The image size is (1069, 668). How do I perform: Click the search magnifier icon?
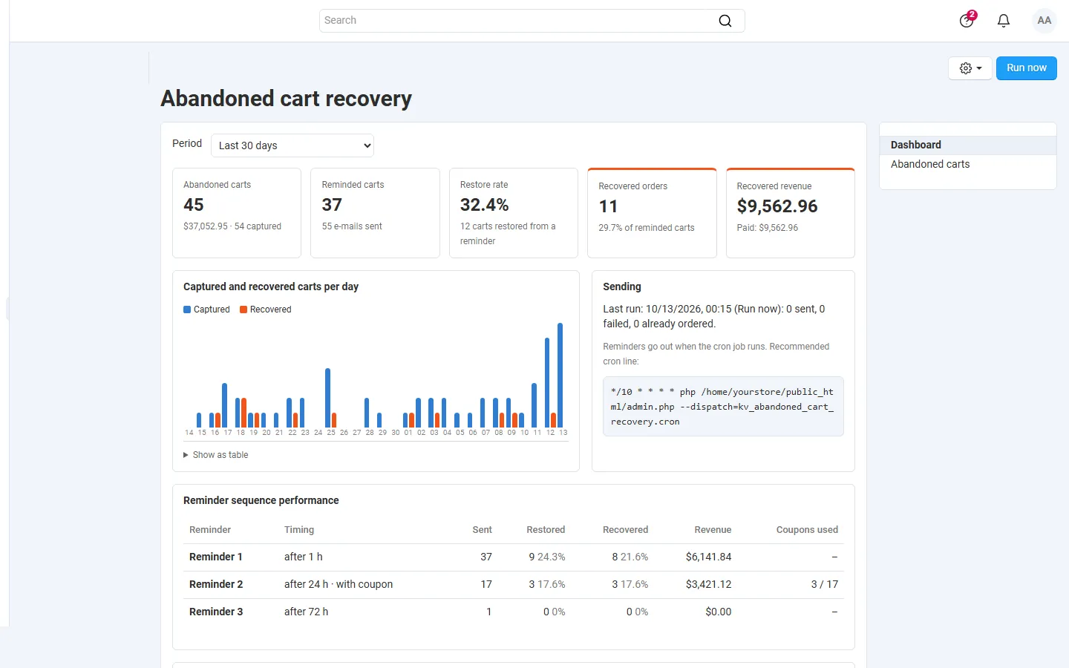(x=725, y=21)
